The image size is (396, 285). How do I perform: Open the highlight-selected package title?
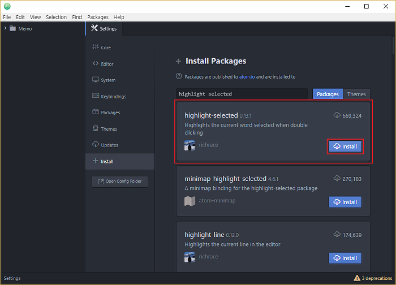[211, 115]
